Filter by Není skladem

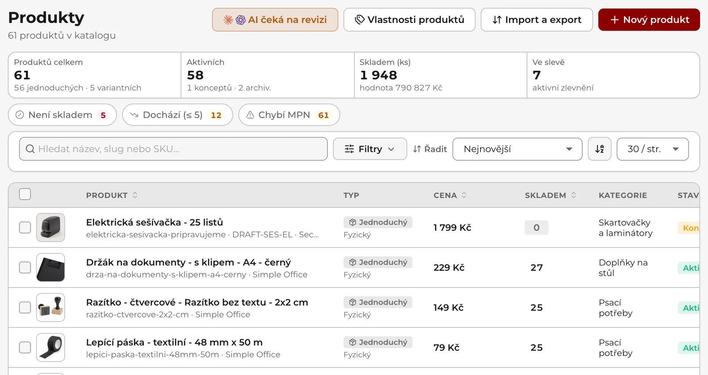coord(62,115)
